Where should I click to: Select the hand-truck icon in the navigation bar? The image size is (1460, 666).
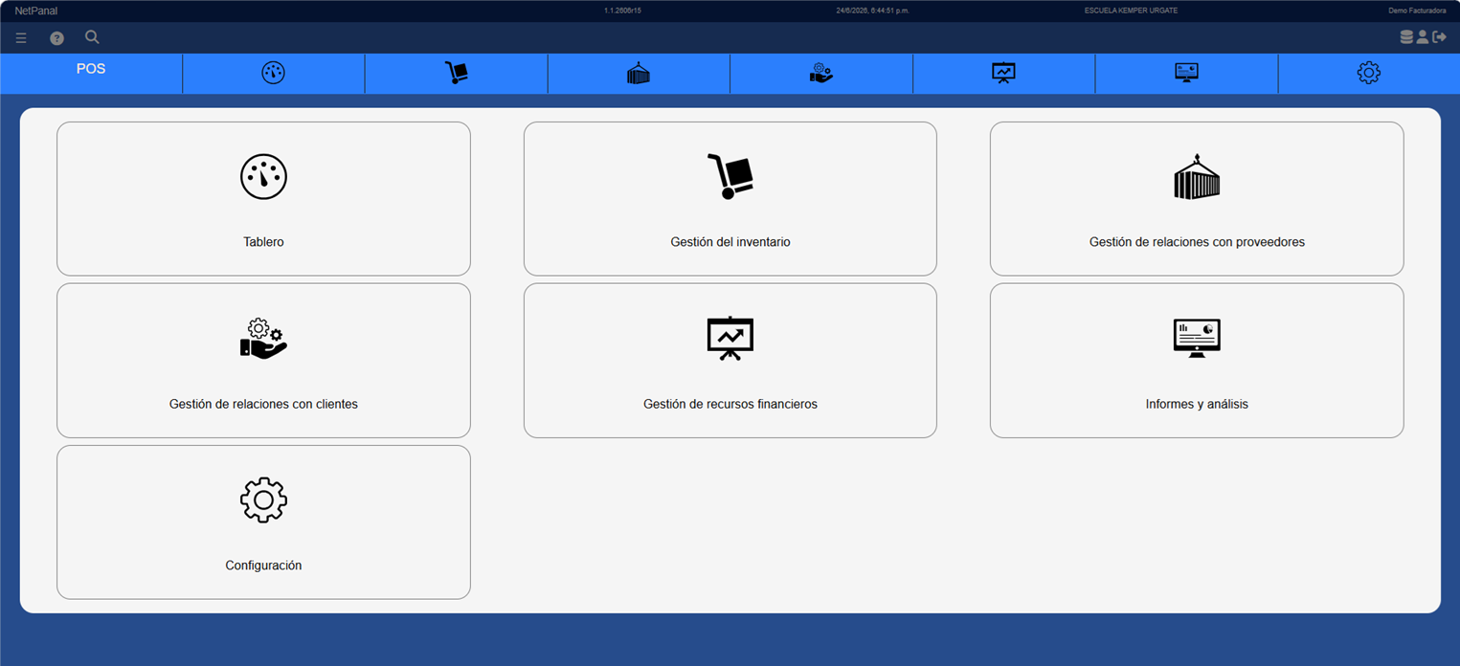[457, 73]
